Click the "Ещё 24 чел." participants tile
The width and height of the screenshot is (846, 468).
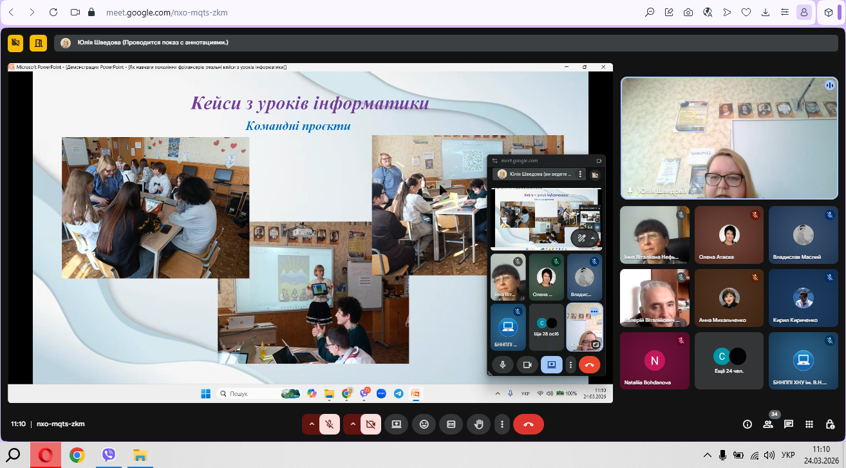coord(729,360)
